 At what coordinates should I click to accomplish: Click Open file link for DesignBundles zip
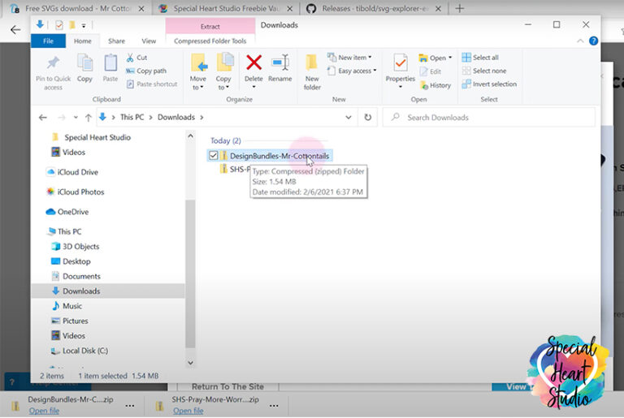click(44, 411)
